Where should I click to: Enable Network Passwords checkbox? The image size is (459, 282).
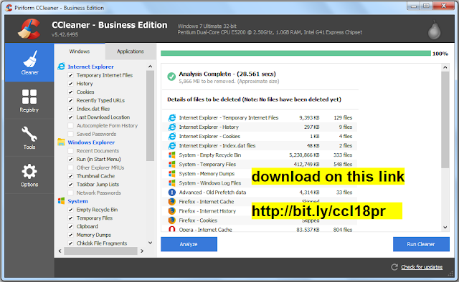[70, 193]
